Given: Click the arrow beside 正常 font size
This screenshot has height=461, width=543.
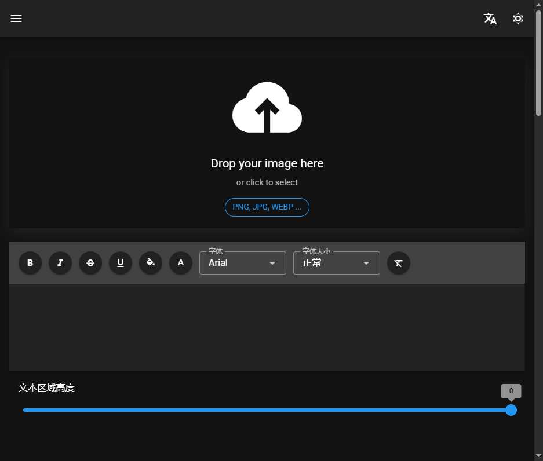Looking at the screenshot, I should (366, 264).
